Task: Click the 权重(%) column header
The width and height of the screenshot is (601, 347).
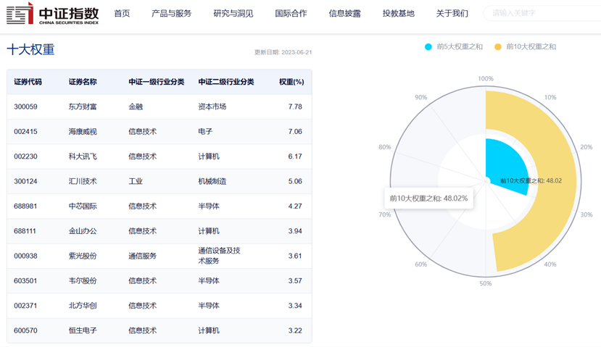Action: [291, 82]
